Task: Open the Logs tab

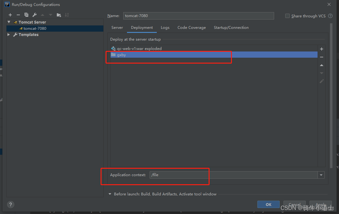Action: tap(165, 28)
